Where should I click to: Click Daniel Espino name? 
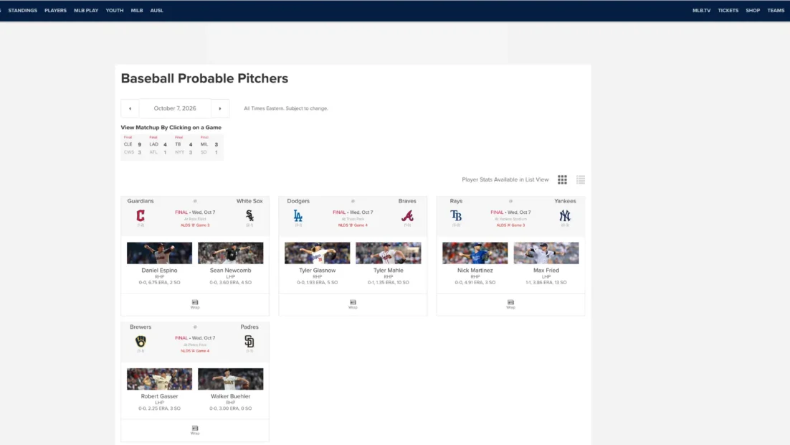(159, 271)
